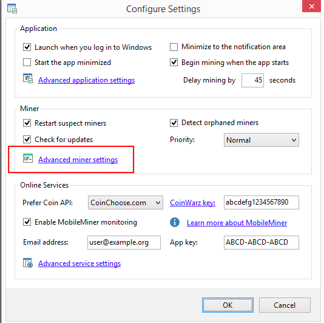Disable Enable MobileMiner monitoring checkbox
The height and width of the screenshot is (323, 324).
pyautogui.click(x=27, y=222)
